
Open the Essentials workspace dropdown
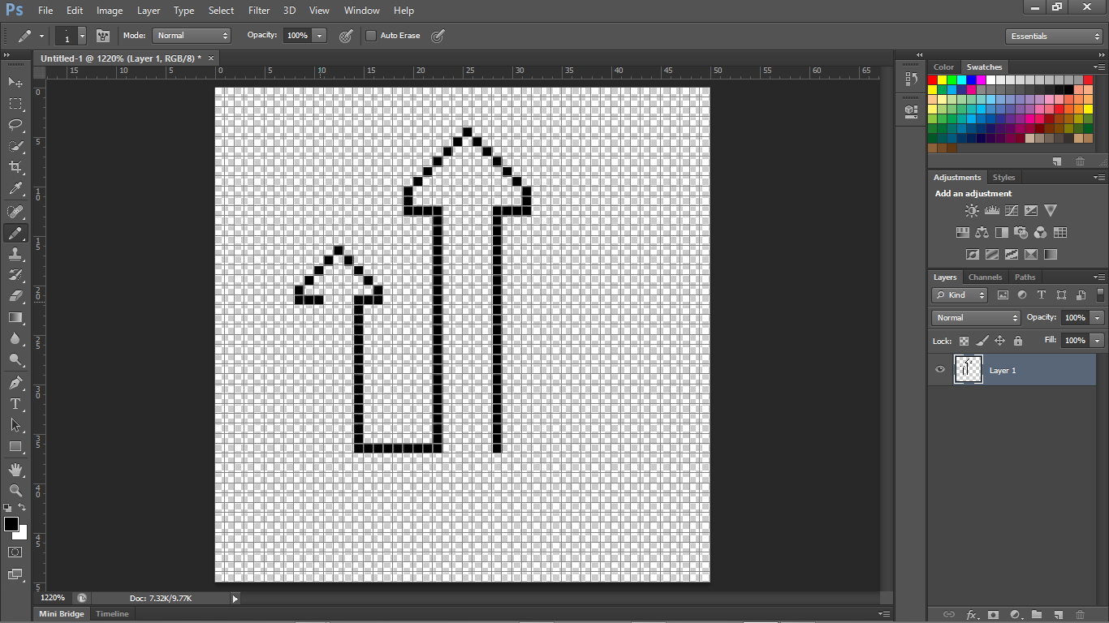click(x=1053, y=37)
